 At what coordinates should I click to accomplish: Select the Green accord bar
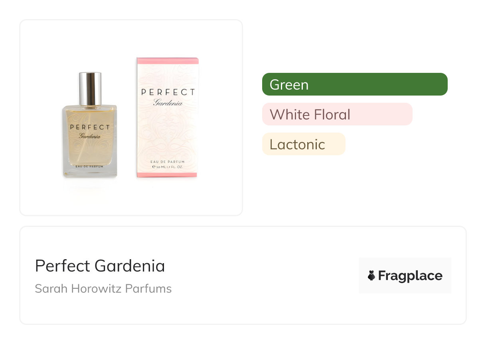(354, 84)
